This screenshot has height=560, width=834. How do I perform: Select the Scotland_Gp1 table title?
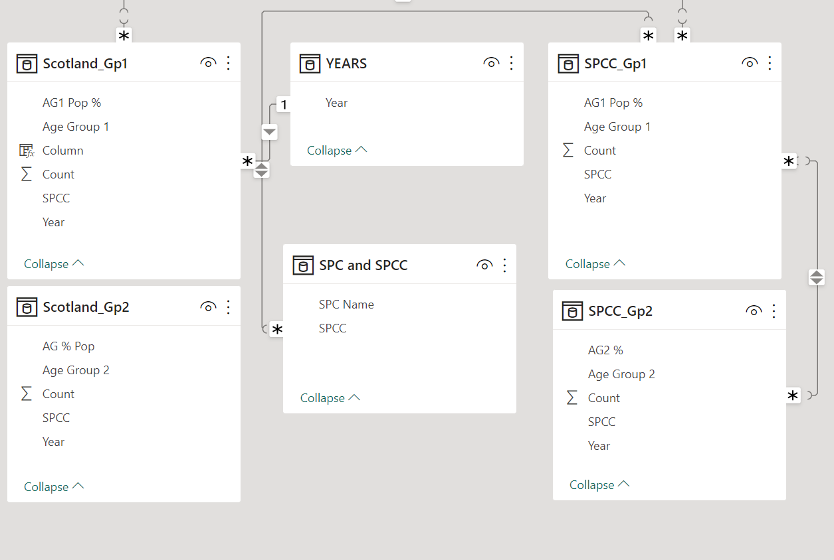click(85, 64)
